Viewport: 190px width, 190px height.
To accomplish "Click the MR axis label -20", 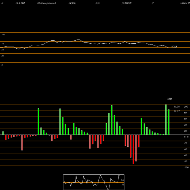I will pos(185,143).
